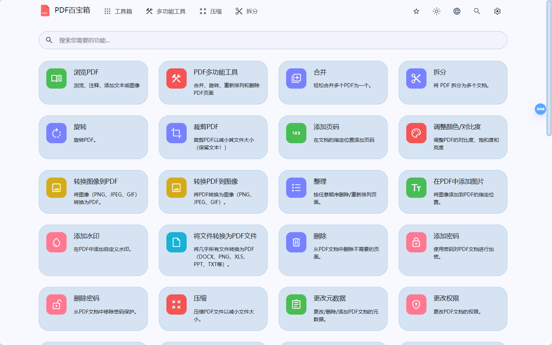Click the 裁剪PDF crop icon
552x345 pixels.
(x=177, y=133)
